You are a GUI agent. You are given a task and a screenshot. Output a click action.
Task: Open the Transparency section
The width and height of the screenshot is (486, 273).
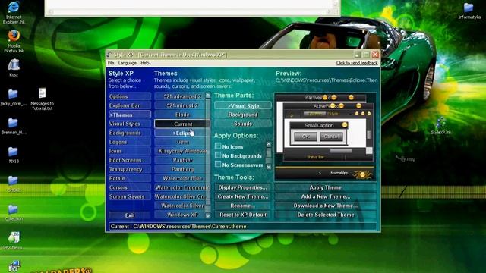(130, 169)
